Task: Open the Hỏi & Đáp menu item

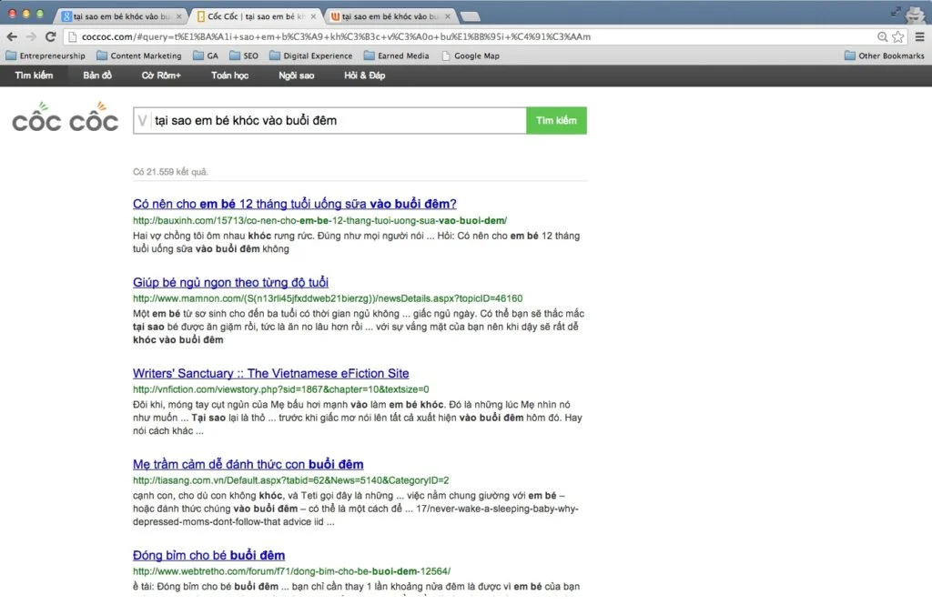Action: pyautogui.click(x=364, y=76)
